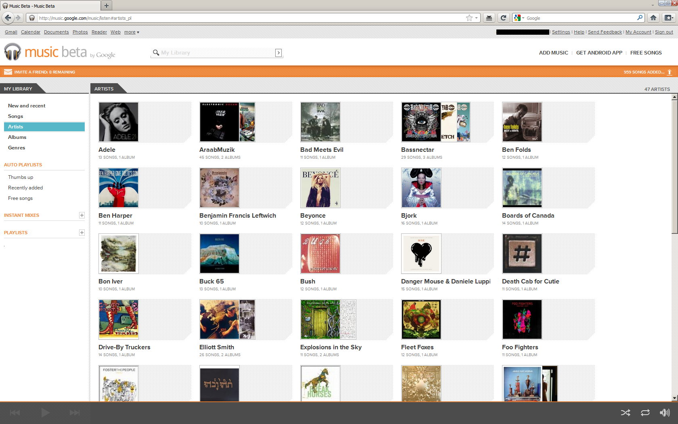Screen dimensions: 678x424
Task: Click the ADD MUSIC link
Action: tap(553, 53)
